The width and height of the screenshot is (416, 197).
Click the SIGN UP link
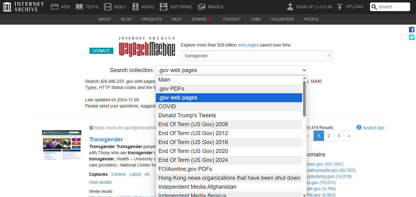(305, 7)
